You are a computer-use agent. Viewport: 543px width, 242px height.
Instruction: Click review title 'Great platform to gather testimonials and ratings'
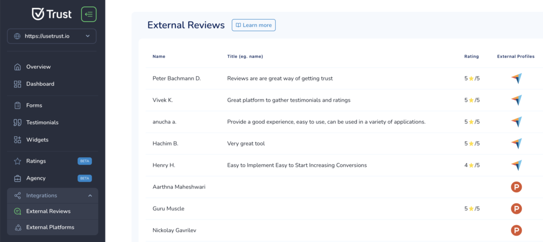click(289, 100)
